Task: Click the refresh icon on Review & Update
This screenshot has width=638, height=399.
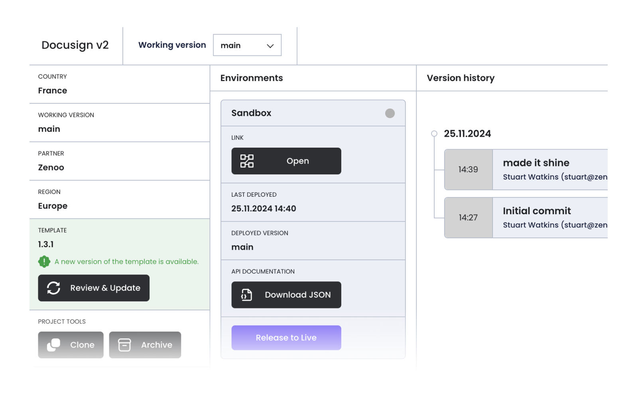Action: (x=55, y=288)
